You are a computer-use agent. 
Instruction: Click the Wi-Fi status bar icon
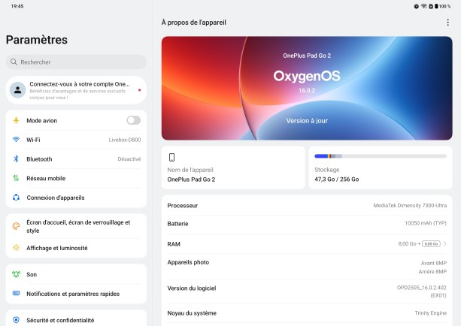424,6
